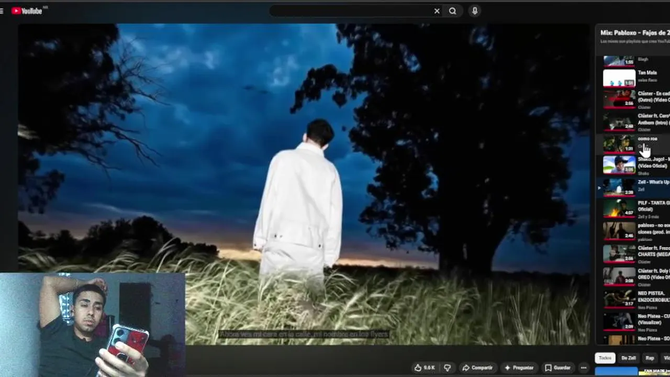Screen dimensions: 670x377
Task: Click the 9.6 K like count
Action: coord(429,368)
